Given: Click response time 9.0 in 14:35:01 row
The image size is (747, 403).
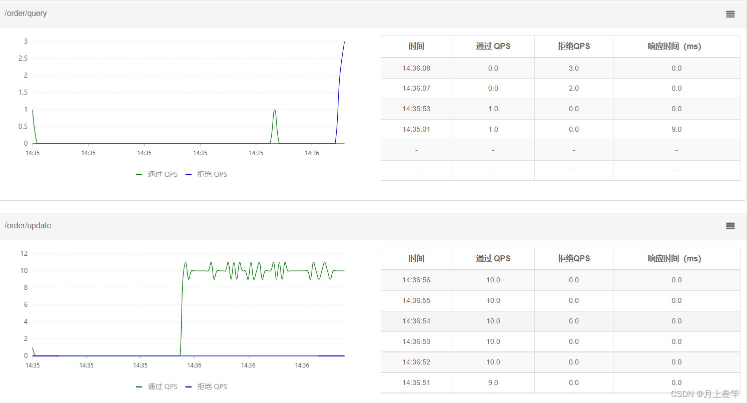Looking at the screenshot, I should point(676,129).
